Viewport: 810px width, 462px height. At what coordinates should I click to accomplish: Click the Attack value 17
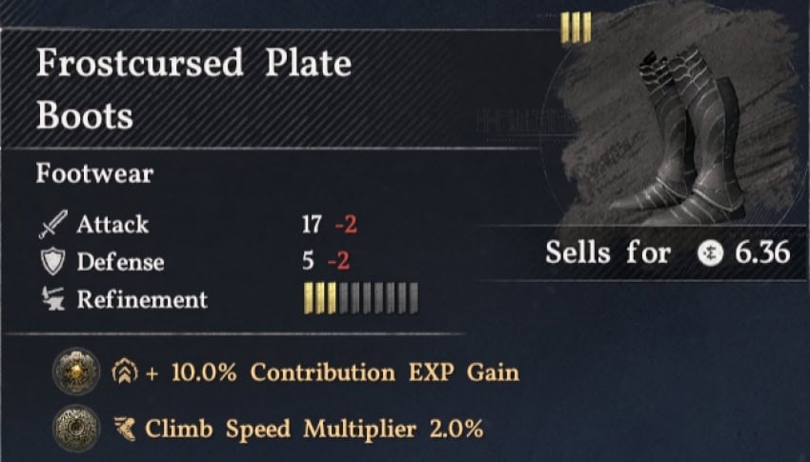(312, 225)
